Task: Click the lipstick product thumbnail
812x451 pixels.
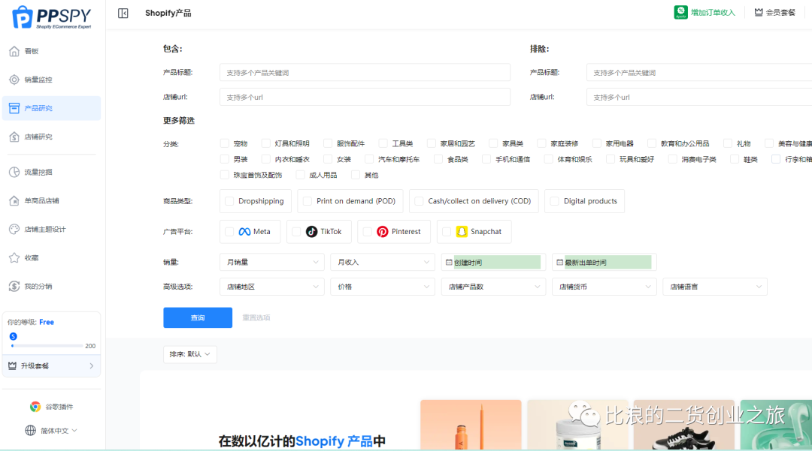Action: pyautogui.click(x=471, y=425)
